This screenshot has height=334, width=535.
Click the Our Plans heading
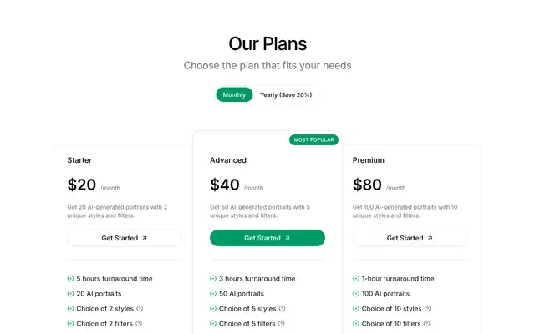(x=267, y=44)
